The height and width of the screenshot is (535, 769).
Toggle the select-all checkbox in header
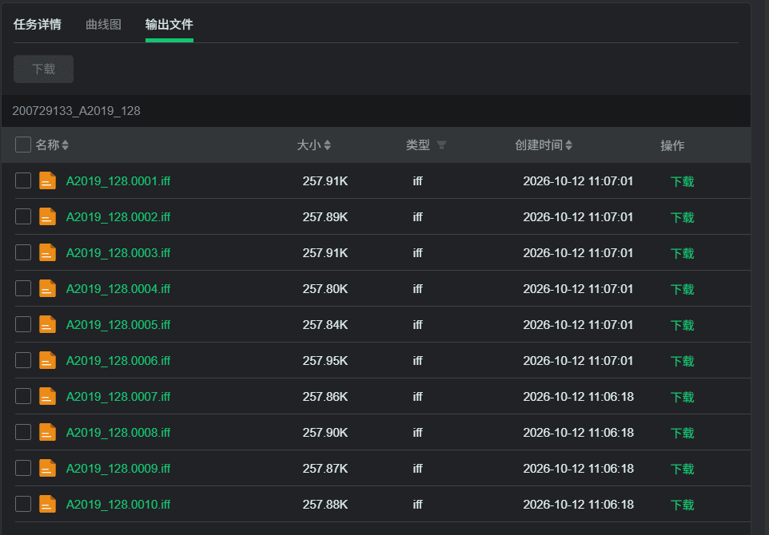23,145
